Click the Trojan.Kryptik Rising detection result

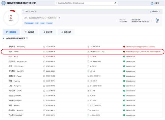pyautogui.click(x=144, y=52)
